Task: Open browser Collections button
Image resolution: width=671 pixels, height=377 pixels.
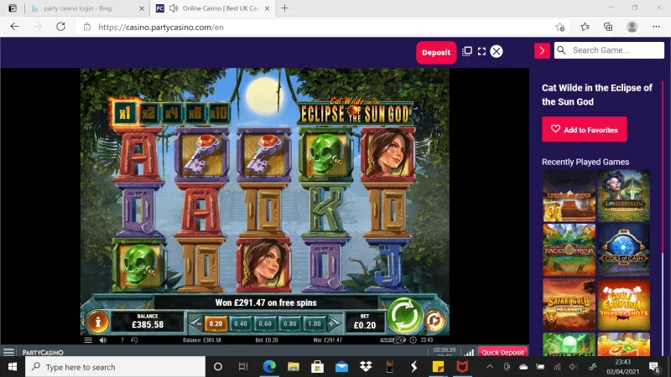Action: [608, 27]
